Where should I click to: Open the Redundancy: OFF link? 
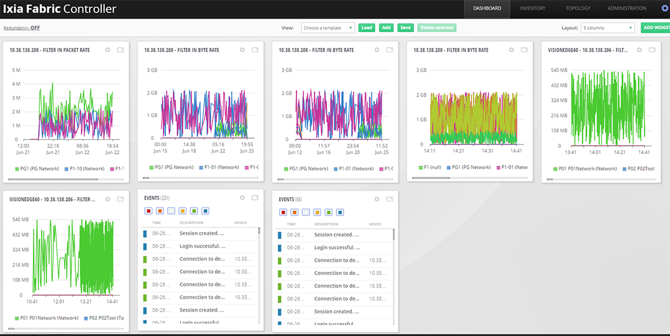[x=22, y=28]
